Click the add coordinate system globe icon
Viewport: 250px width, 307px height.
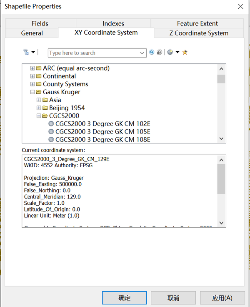tap(170, 53)
